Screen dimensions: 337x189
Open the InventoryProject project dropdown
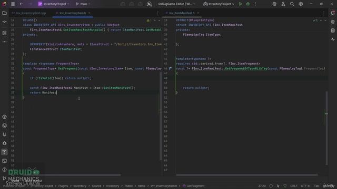point(54,4)
